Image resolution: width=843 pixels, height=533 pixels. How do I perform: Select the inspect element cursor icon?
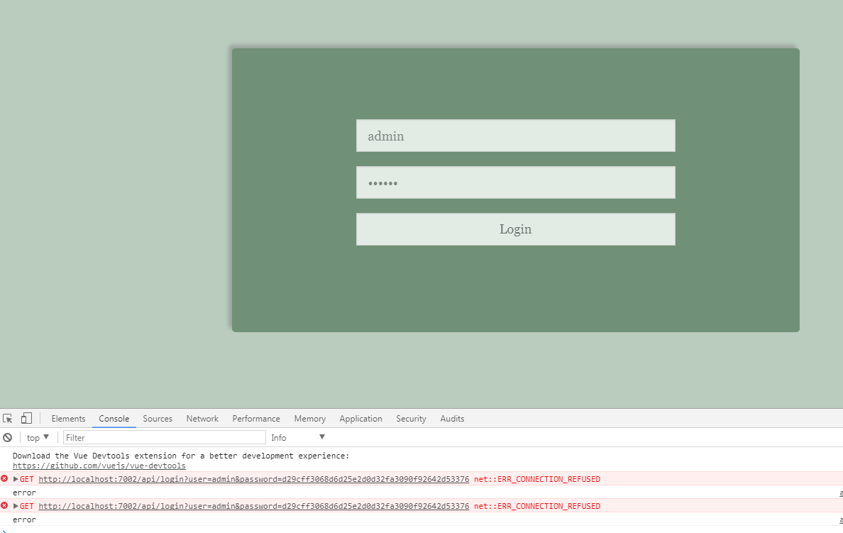(8, 419)
